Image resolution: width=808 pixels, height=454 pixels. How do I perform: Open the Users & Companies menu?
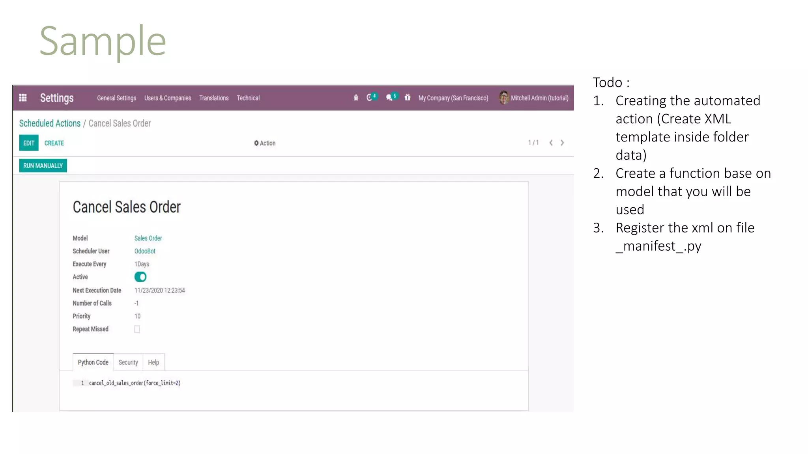coord(168,98)
